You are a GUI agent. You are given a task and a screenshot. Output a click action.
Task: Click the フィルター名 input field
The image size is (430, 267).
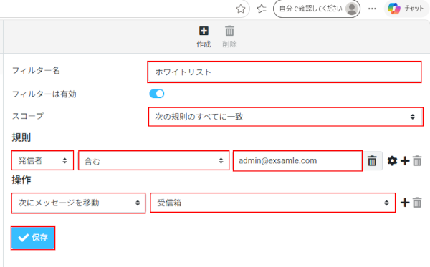click(x=284, y=72)
